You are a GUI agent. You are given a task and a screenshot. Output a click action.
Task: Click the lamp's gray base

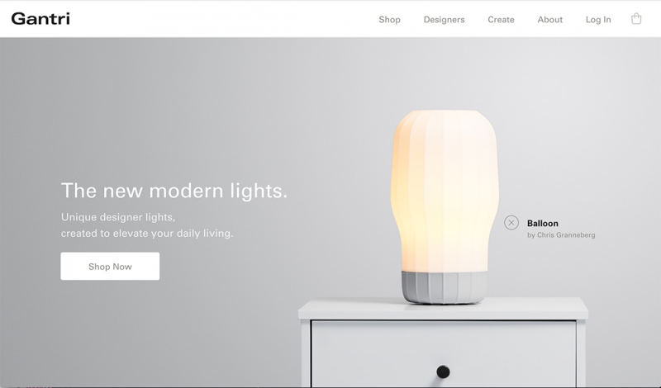coord(445,287)
